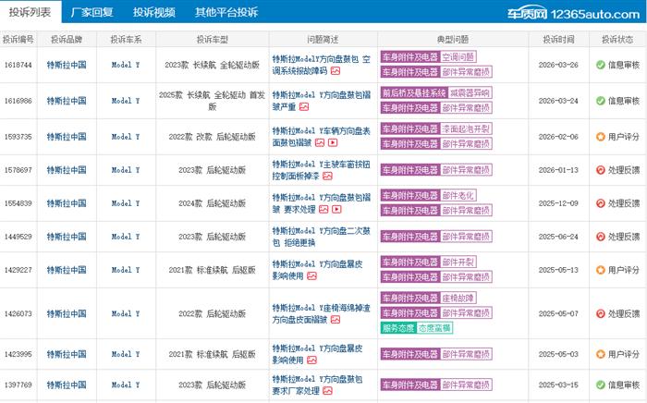647x403 pixels.
Task: Click green check status icon for 1616986
Action: coord(599,101)
